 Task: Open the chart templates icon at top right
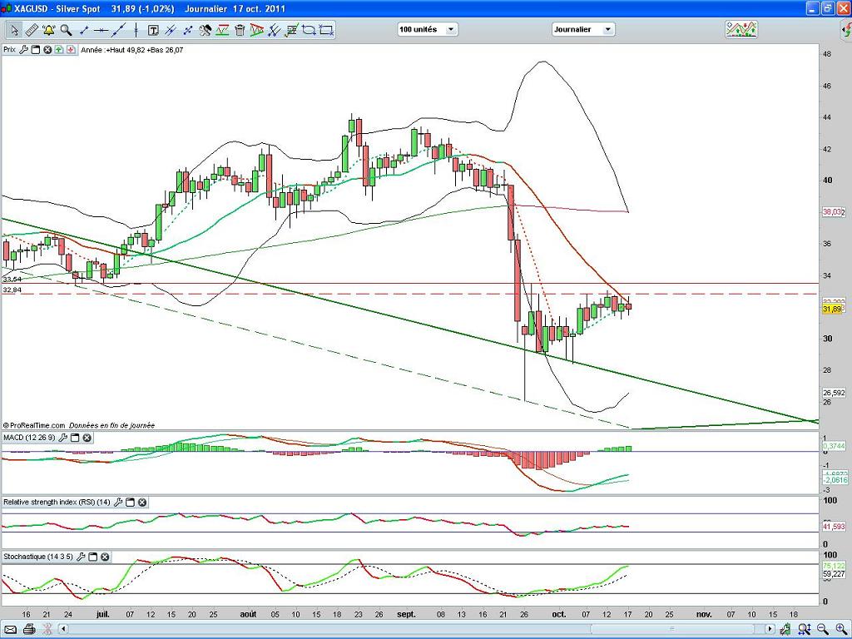point(741,29)
